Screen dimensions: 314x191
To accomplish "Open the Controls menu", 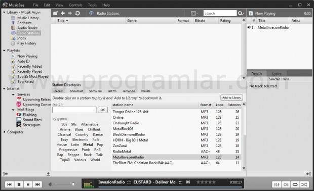I will [x=75, y=5].
